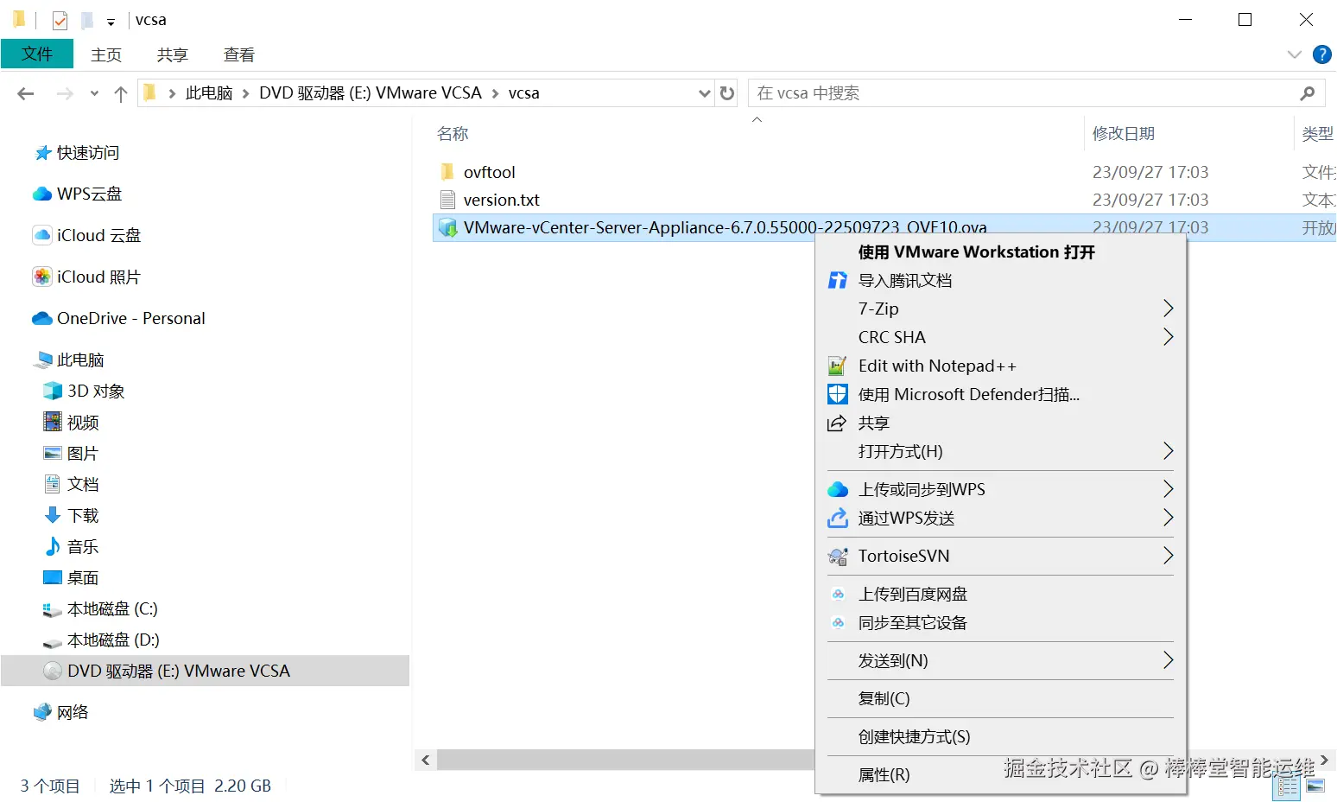Screen dimensions: 1337x802
Task: Open Quick Access Toolbar customize dropdown
Action: point(111,22)
